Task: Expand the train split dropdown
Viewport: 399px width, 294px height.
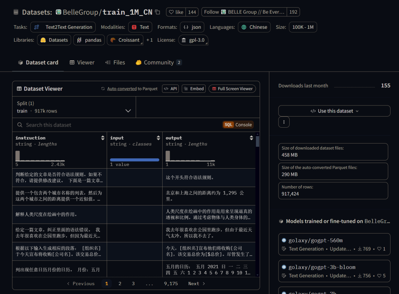Action: click(x=74, y=107)
